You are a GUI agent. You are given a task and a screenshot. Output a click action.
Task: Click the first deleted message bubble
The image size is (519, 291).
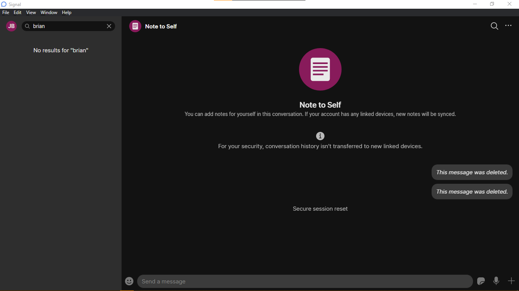point(472,172)
